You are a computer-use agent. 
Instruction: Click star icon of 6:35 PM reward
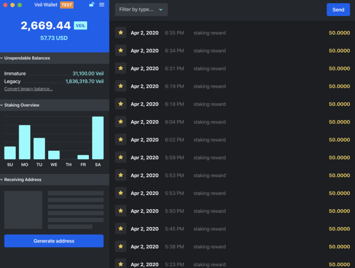tap(121, 33)
